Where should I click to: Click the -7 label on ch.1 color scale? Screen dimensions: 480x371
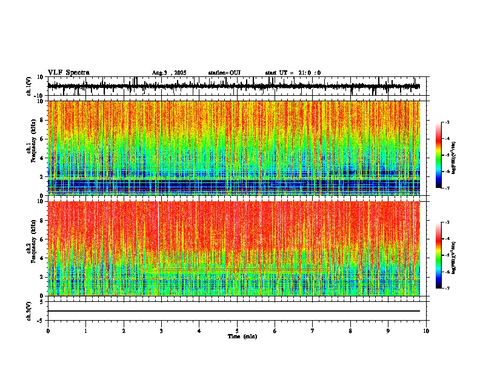point(447,188)
